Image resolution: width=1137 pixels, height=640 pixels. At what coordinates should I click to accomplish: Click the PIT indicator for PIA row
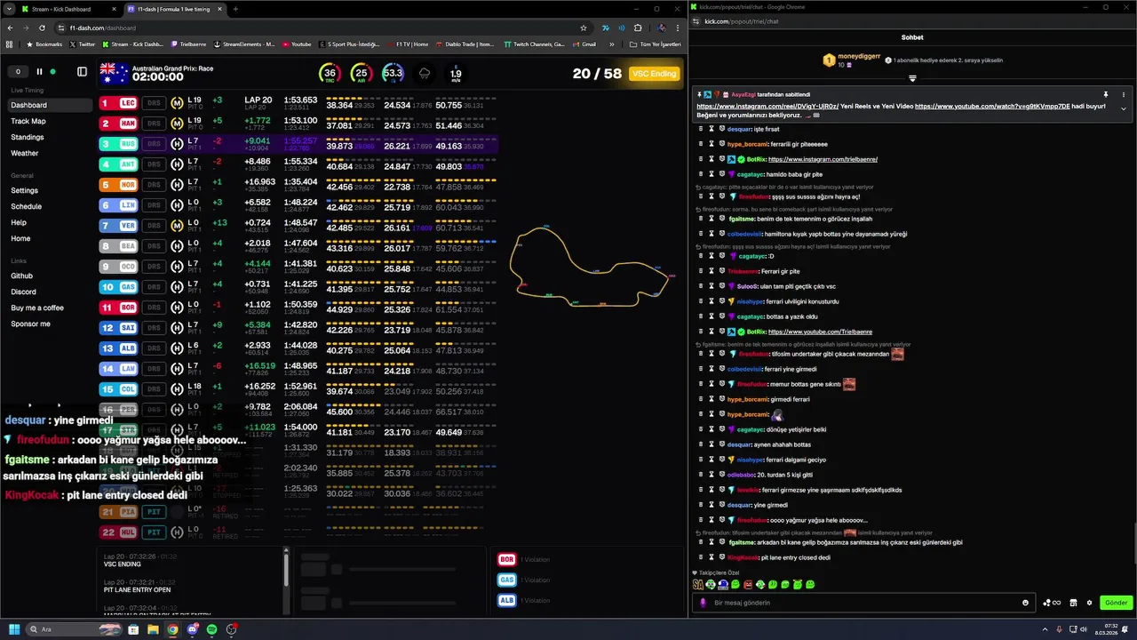(x=154, y=512)
